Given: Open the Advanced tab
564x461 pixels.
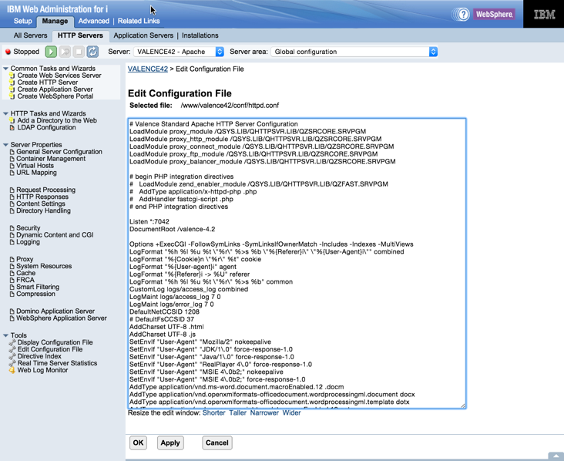Looking at the screenshot, I should [x=93, y=21].
